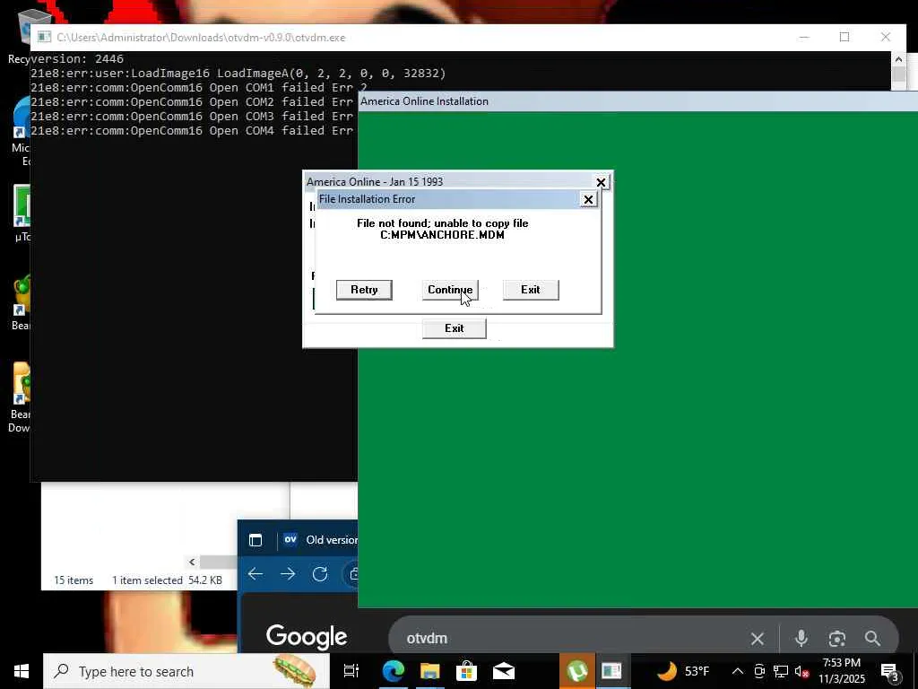This screenshot has height=689, width=918.
Task: Open weather widget showing 53°F
Action: [682, 671]
